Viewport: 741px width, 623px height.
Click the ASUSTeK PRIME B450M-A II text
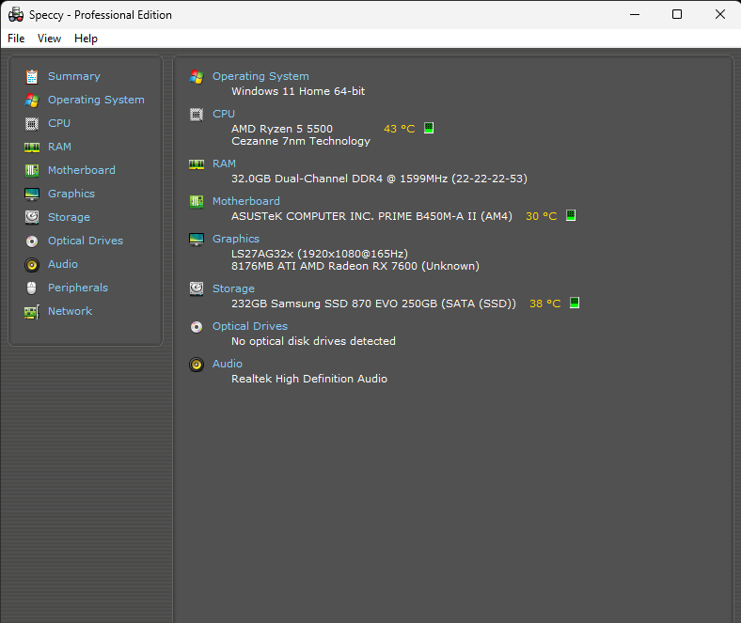point(372,216)
